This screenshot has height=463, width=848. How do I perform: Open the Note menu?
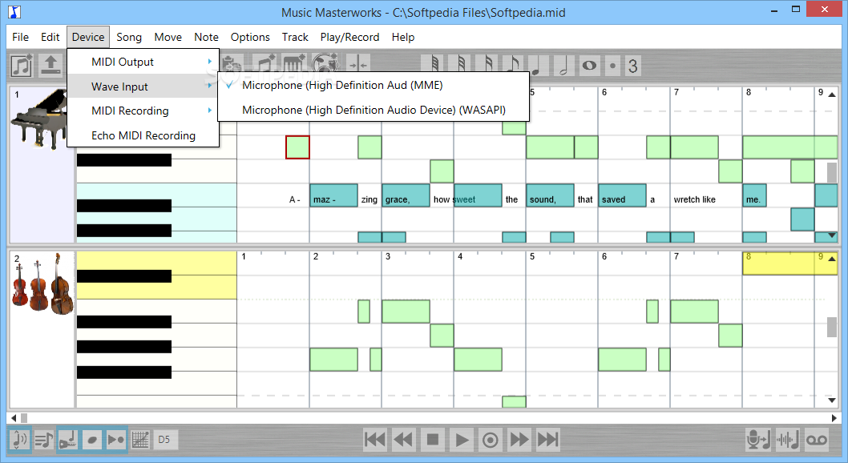coord(207,38)
